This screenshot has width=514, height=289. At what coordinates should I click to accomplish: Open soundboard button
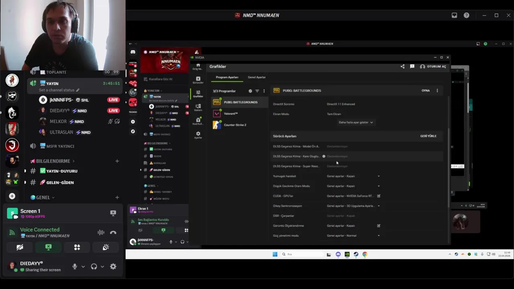click(106, 247)
